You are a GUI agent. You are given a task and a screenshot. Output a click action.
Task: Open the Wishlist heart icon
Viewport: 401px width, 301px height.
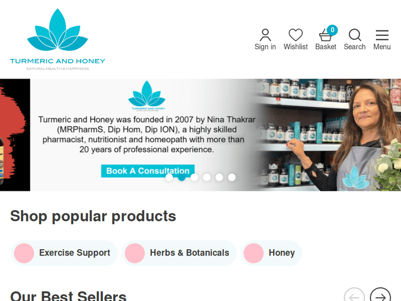pyautogui.click(x=296, y=40)
